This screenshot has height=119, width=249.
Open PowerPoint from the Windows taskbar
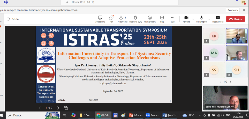(136, 115)
